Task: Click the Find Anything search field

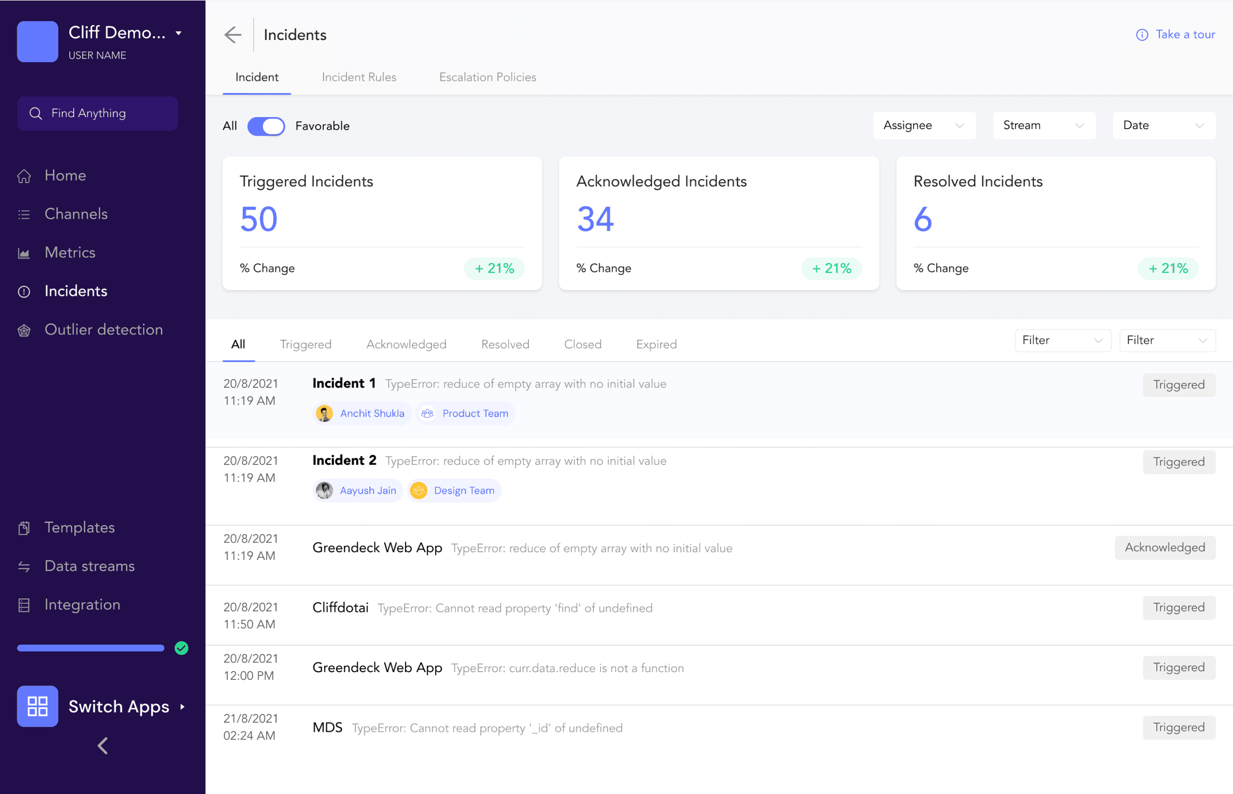Action: [x=97, y=113]
